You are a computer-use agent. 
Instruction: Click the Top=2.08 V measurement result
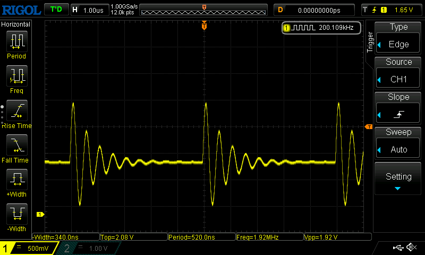pos(134,237)
